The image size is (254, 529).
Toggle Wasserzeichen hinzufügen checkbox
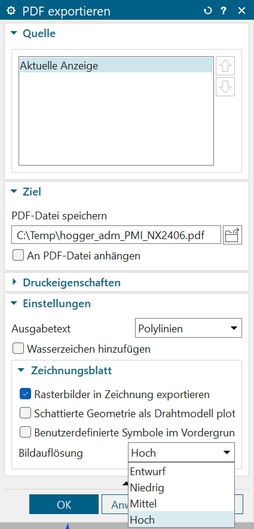pyautogui.click(x=18, y=348)
